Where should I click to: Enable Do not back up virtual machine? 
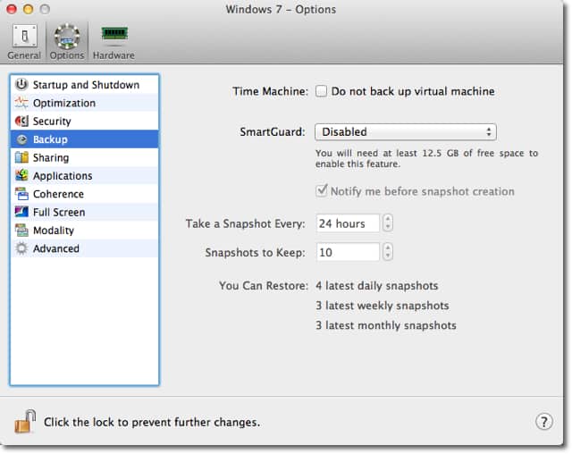tap(321, 91)
